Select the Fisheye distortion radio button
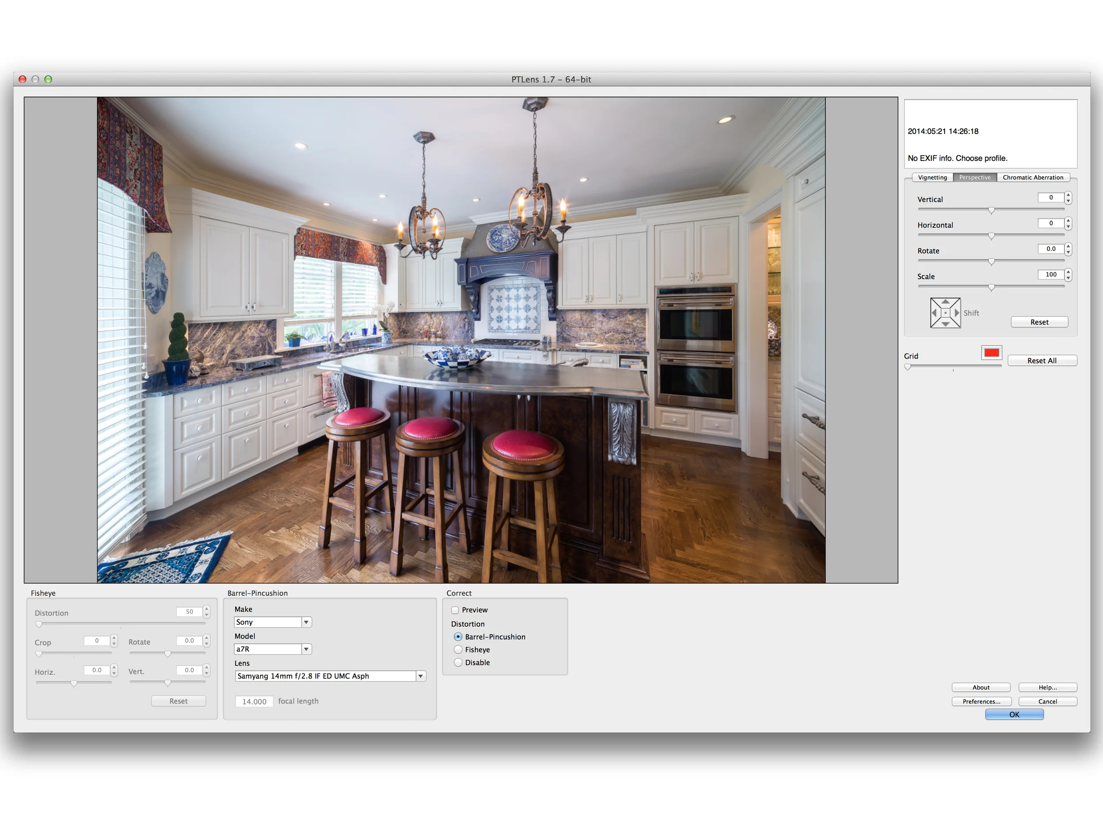The image size is (1103, 827). [x=458, y=650]
